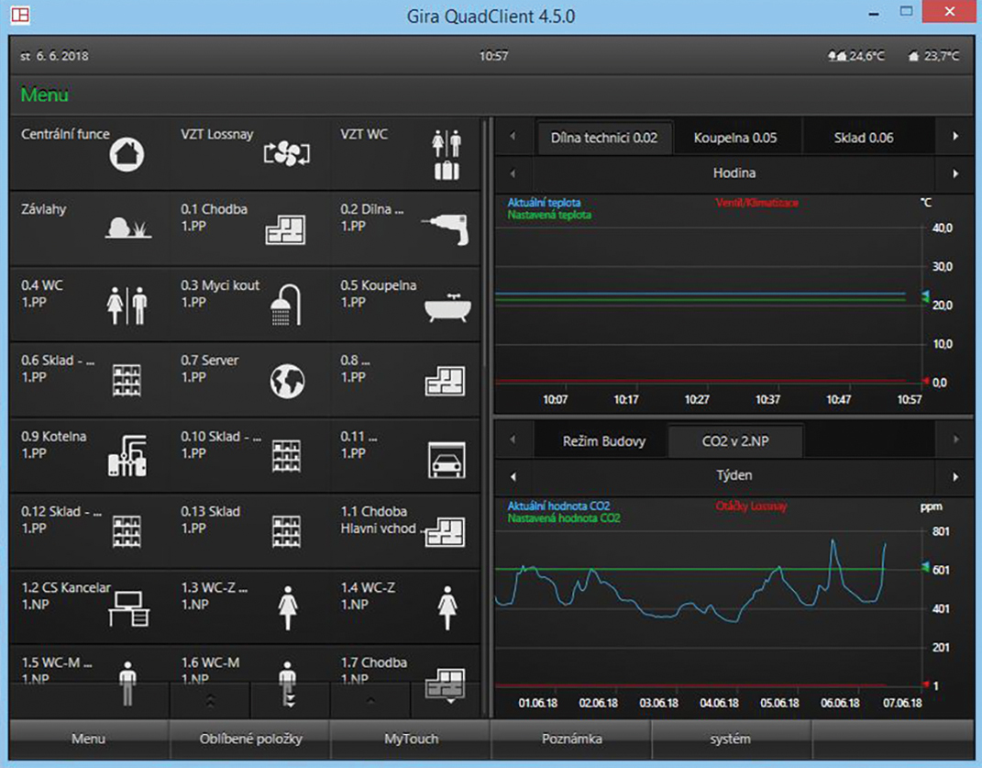Open the 0.7 Server globe icon
This screenshot has width=982, height=768.
click(288, 381)
